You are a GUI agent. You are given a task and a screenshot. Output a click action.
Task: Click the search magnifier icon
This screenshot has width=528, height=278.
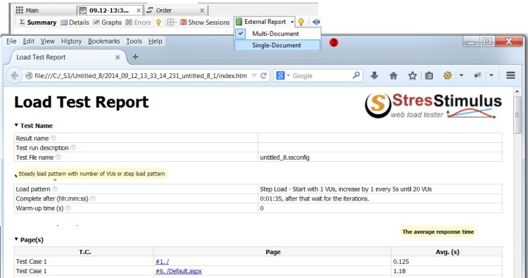(x=356, y=75)
